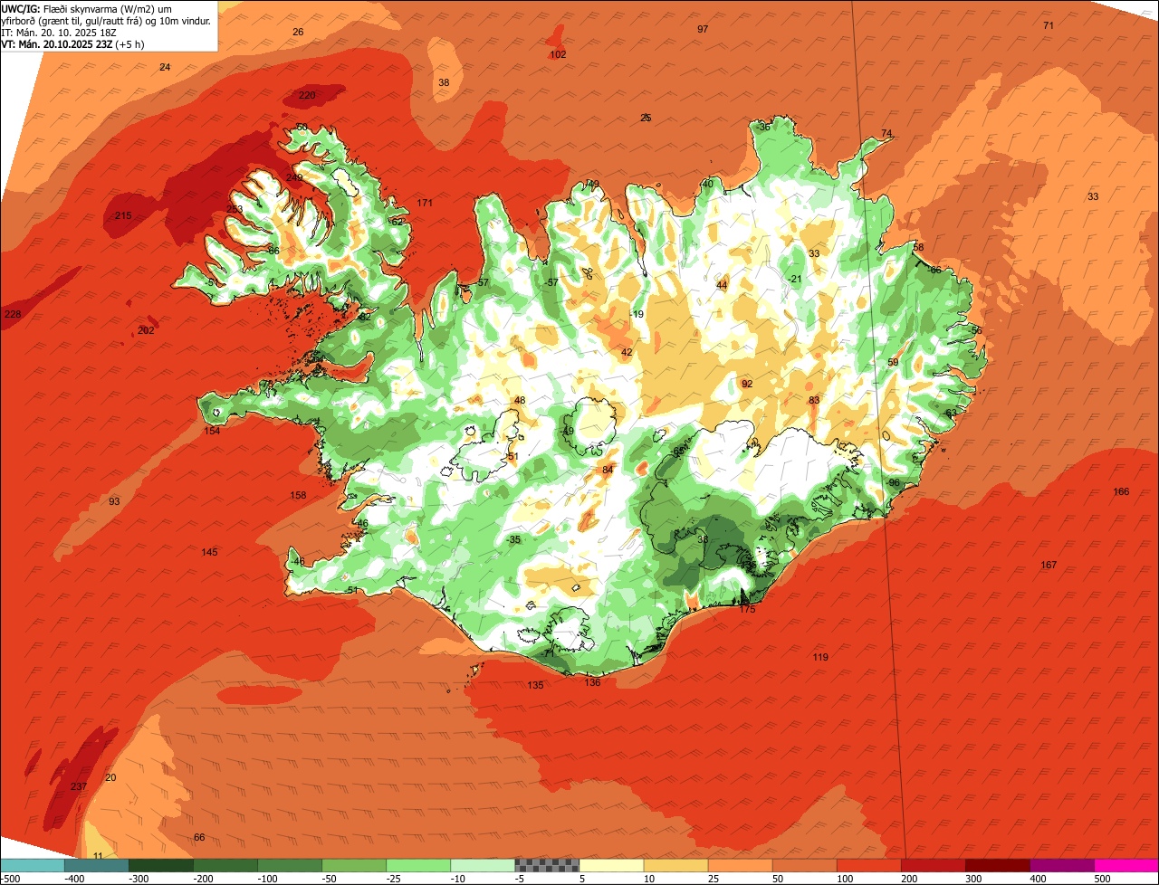Click the '175' value on the southeast coast
1159x885 pixels.
[747, 609]
